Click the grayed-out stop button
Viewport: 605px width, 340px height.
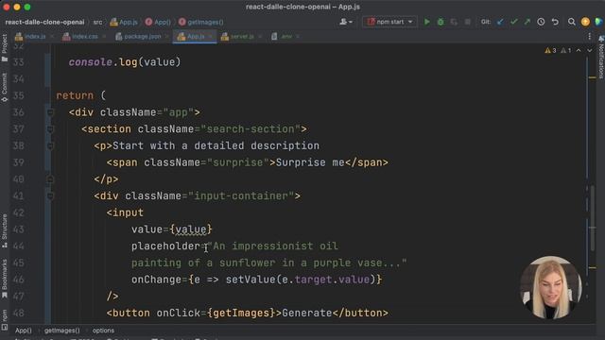[x=467, y=22]
